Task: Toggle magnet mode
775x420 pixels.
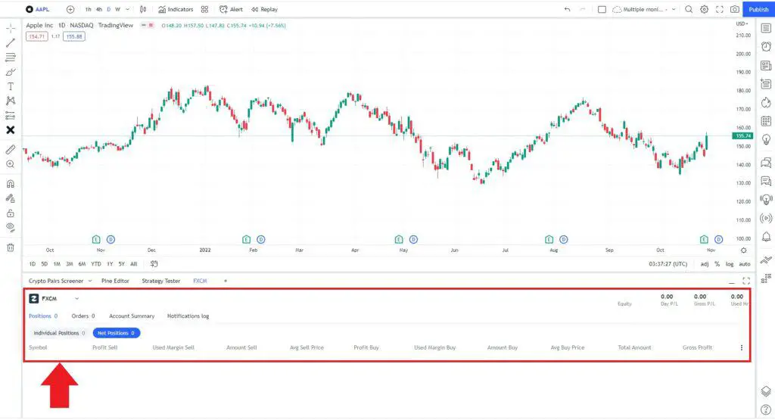Action: tap(11, 184)
